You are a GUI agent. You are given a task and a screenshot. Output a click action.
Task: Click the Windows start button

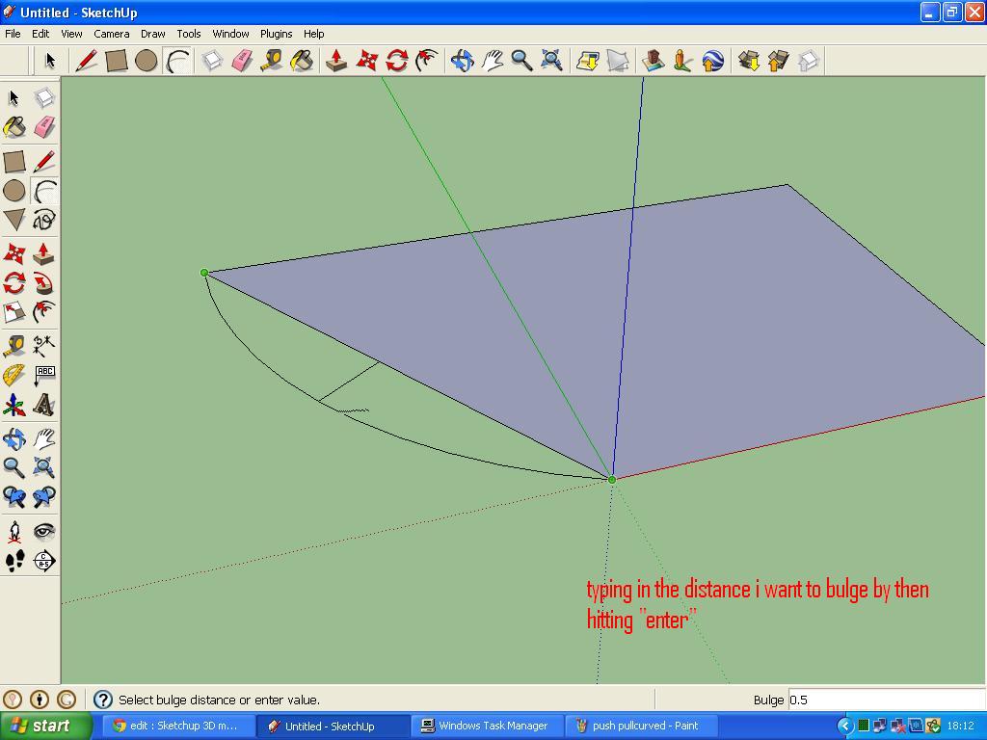[46, 726]
